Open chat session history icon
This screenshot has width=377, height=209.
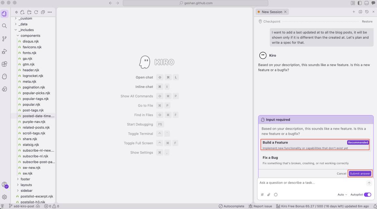(x=367, y=12)
